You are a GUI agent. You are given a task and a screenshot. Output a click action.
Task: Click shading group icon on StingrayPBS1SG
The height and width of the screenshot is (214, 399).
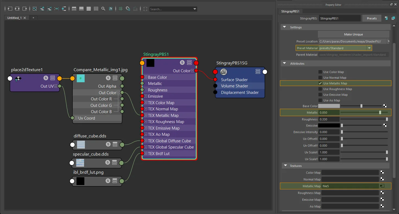pyautogui.click(x=224, y=72)
